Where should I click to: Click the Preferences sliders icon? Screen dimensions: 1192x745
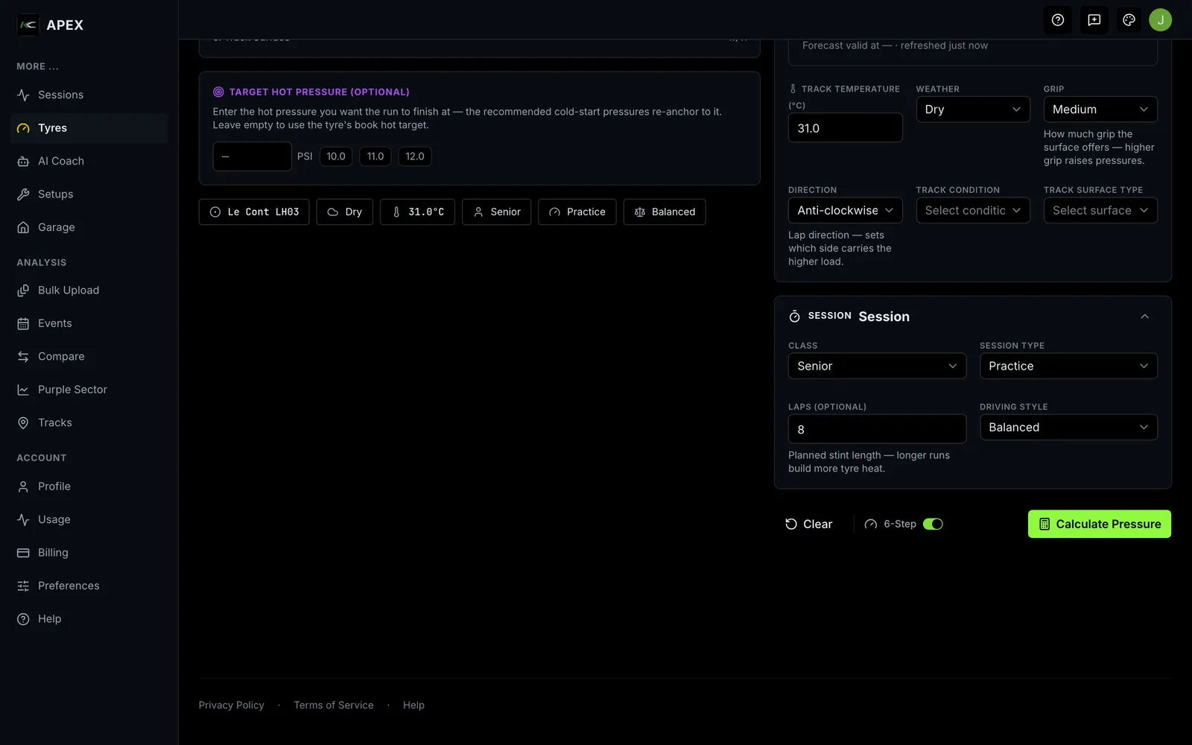tap(23, 586)
